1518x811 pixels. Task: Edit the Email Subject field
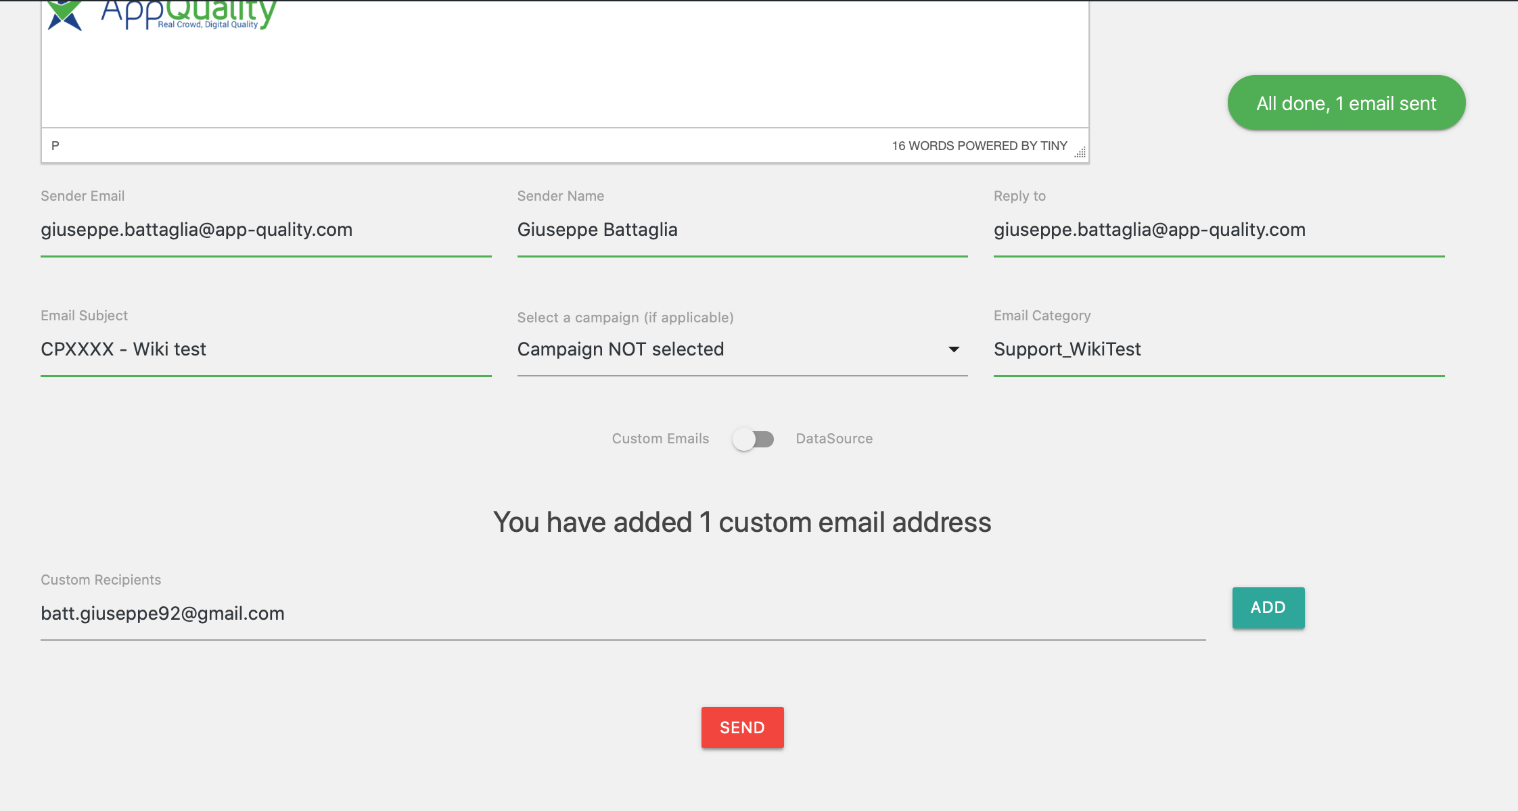[x=266, y=349]
